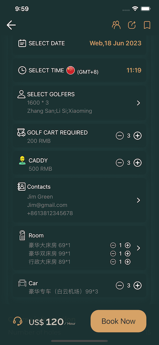The height and width of the screenshot is (345, 159).
Task: Bookmark this golf course
Action: pos(147,25)
